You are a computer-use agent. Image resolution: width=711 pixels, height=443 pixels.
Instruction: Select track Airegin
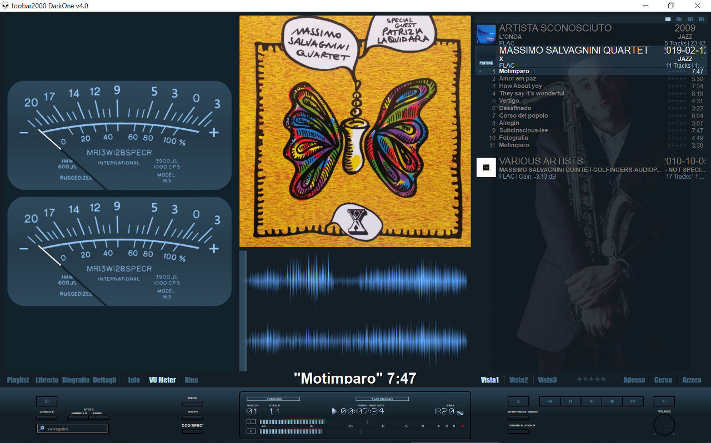click(x=592, y=123)
